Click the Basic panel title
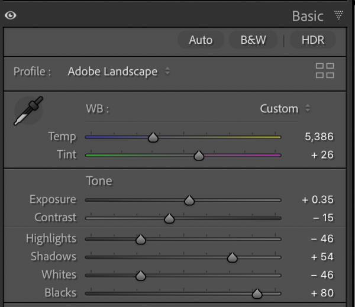355x307 pixels. [308, 17]
